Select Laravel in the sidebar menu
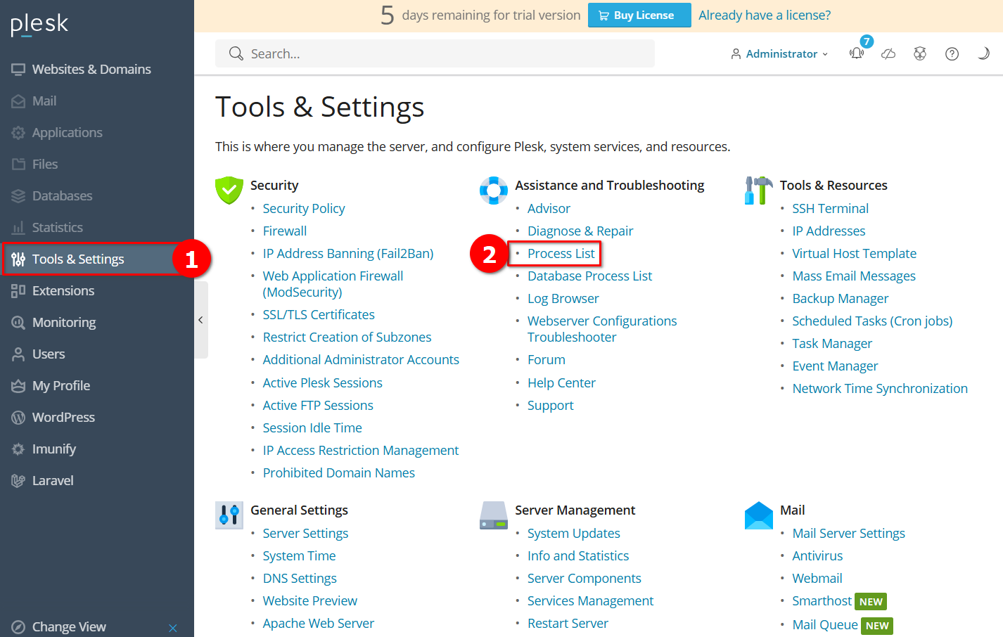The image size is (1003, 637). [53, 481]
